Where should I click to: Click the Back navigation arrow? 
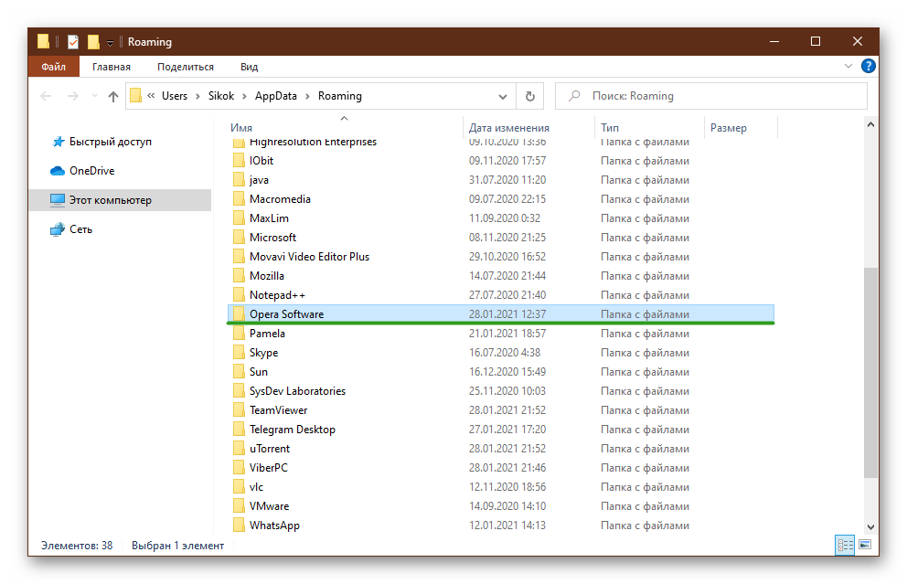pyautogui.click(x=47, y=96)
